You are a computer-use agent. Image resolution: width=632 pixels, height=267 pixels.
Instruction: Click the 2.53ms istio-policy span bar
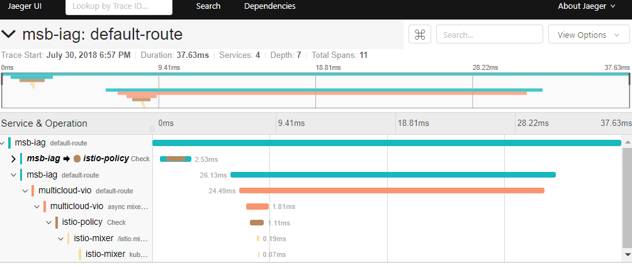176,159
